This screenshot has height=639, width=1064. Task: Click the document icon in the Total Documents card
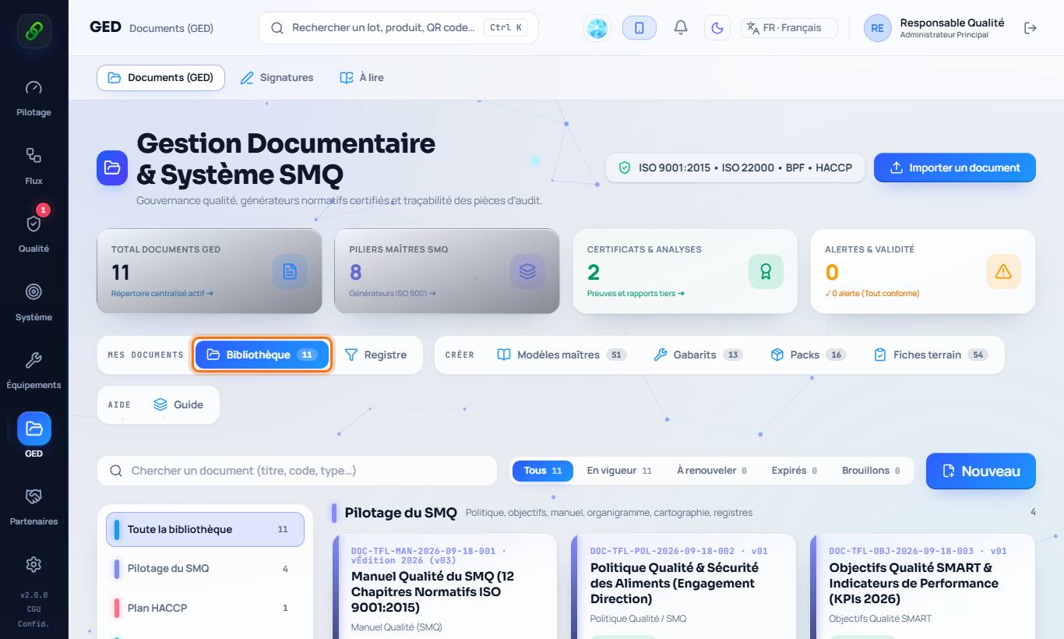tap(290, 271)
